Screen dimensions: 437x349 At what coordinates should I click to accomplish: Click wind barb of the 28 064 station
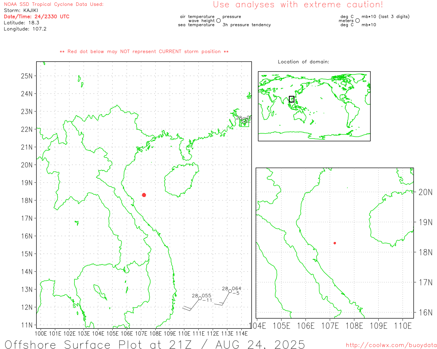(x=222, y=299)
